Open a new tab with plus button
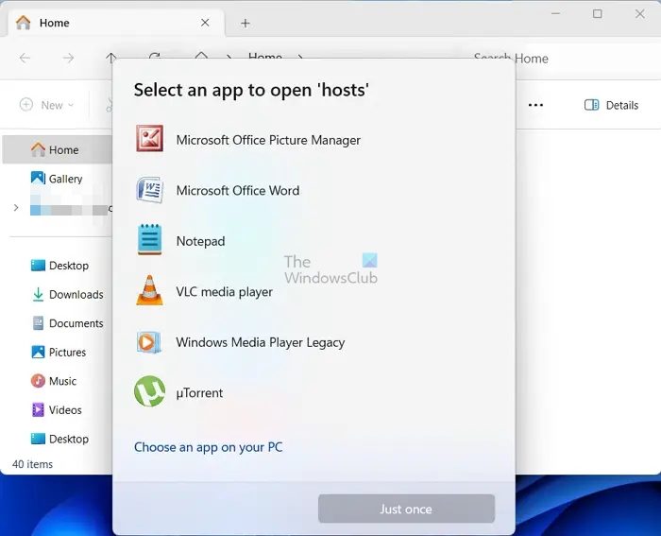Image resolution: width=661 pixels, height=536 pixels. (246, 23)
